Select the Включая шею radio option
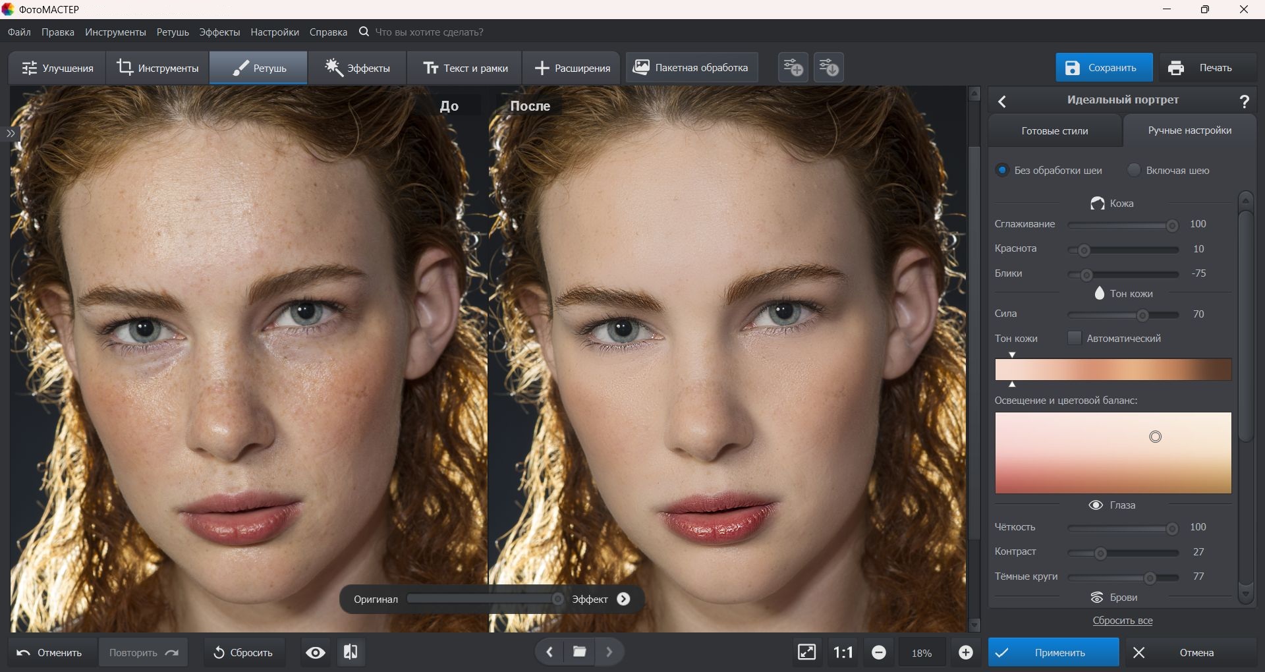Viewport: 1265px width, 672px height. click(x=1134, y=170)
